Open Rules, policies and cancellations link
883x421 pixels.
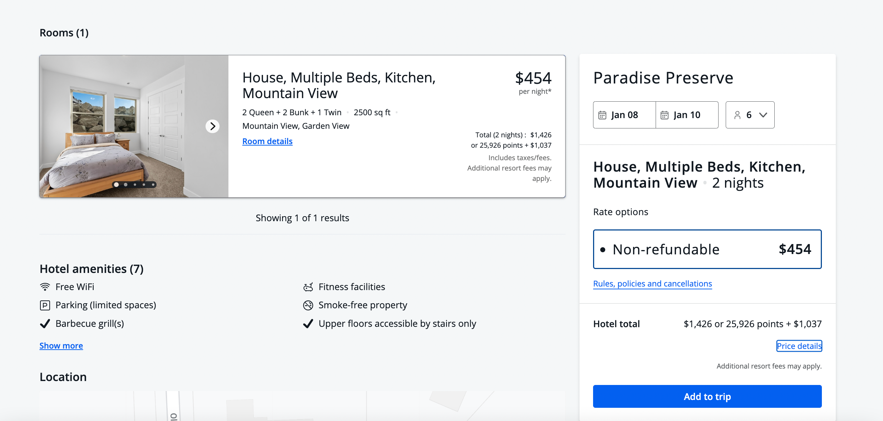point(652,284)
